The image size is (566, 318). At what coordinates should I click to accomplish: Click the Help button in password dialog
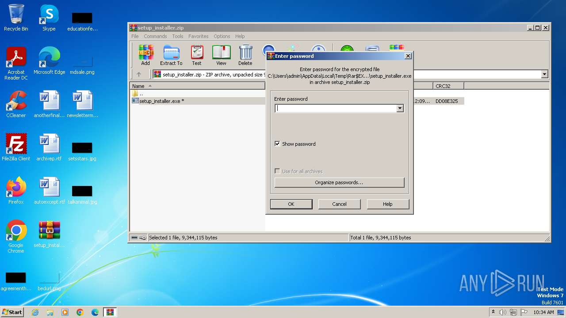(388, 204)
